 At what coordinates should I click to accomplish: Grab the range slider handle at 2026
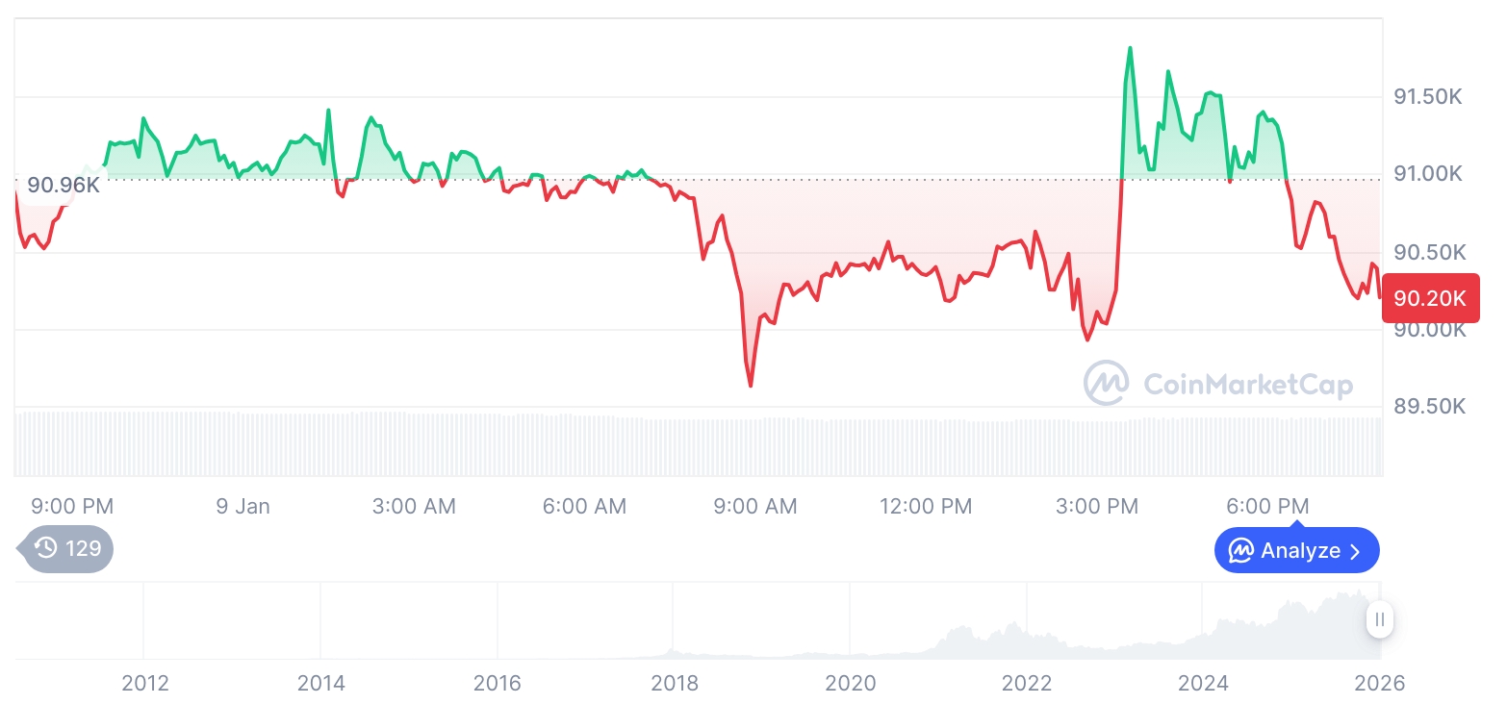click(1380, 619)
